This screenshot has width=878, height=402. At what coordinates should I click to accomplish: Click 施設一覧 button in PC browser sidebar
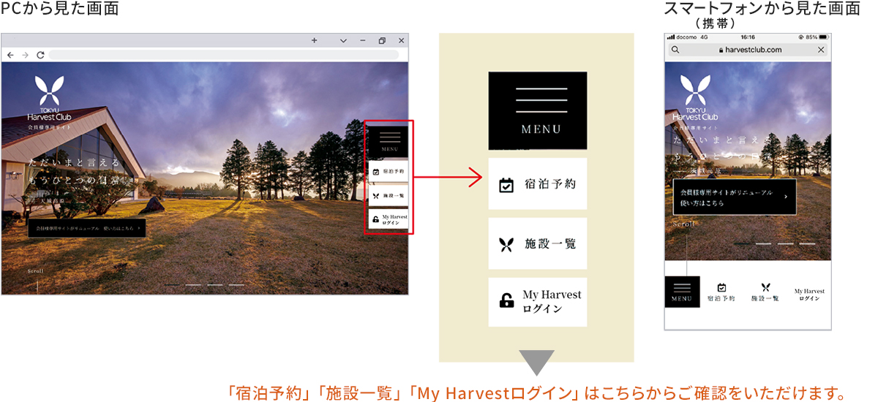(x=389, y=196)
